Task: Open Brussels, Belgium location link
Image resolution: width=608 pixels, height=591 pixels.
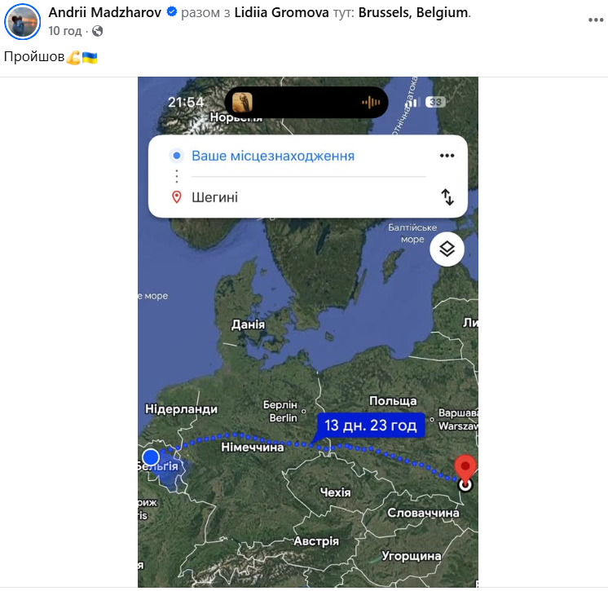Action: coord(413,12)
